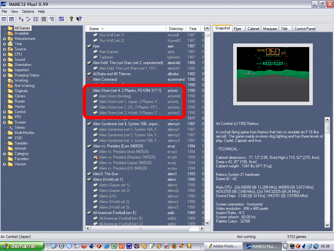
Task: Click the Working folder checkmark icon
Action: pos(10,80)
